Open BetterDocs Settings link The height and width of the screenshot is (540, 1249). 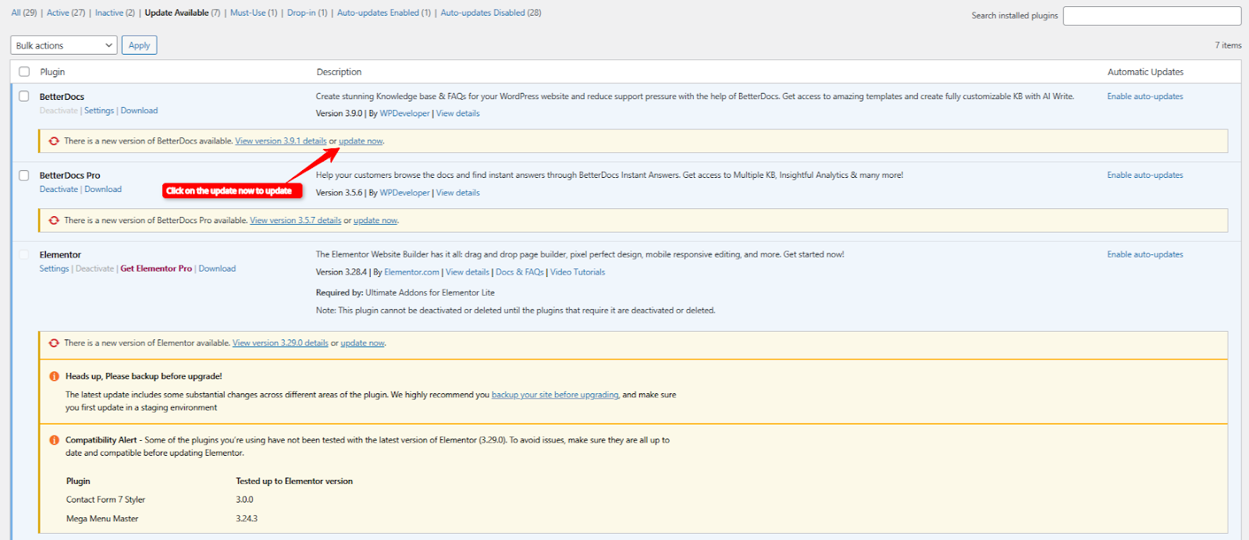(x=99, y=111)
